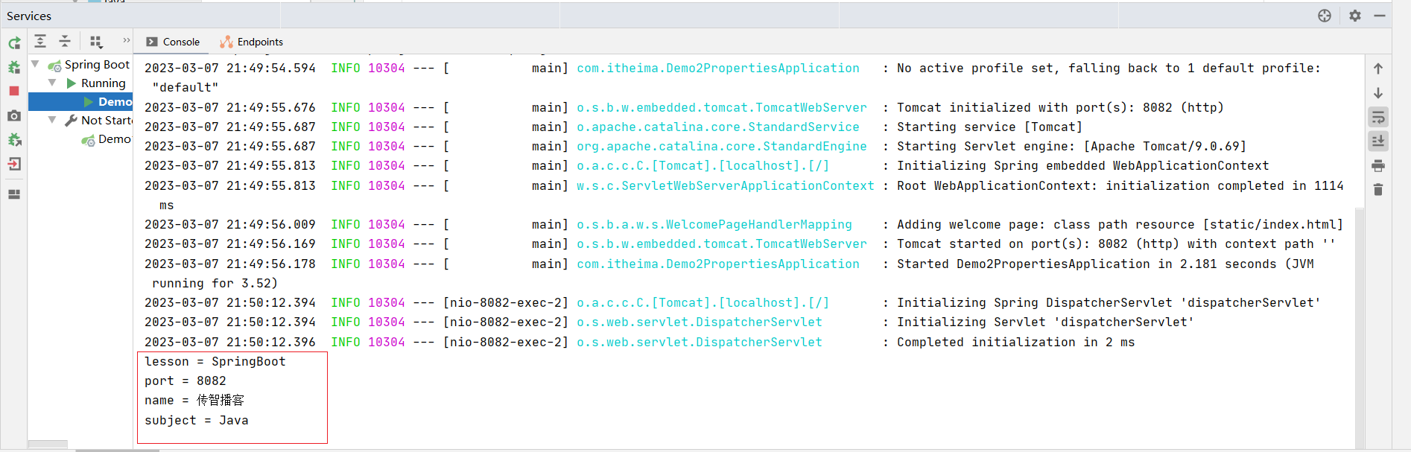
Task: Select the running Demo configuration
Action: 113,101
